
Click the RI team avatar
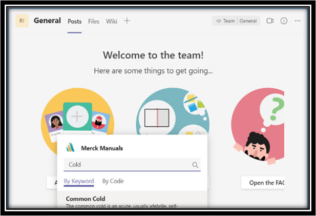coord(22,21)
